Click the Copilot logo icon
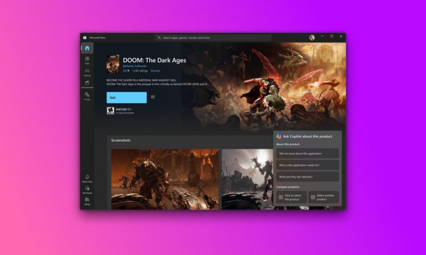Screen dimensions: 426x255 [x=279, y=136]
